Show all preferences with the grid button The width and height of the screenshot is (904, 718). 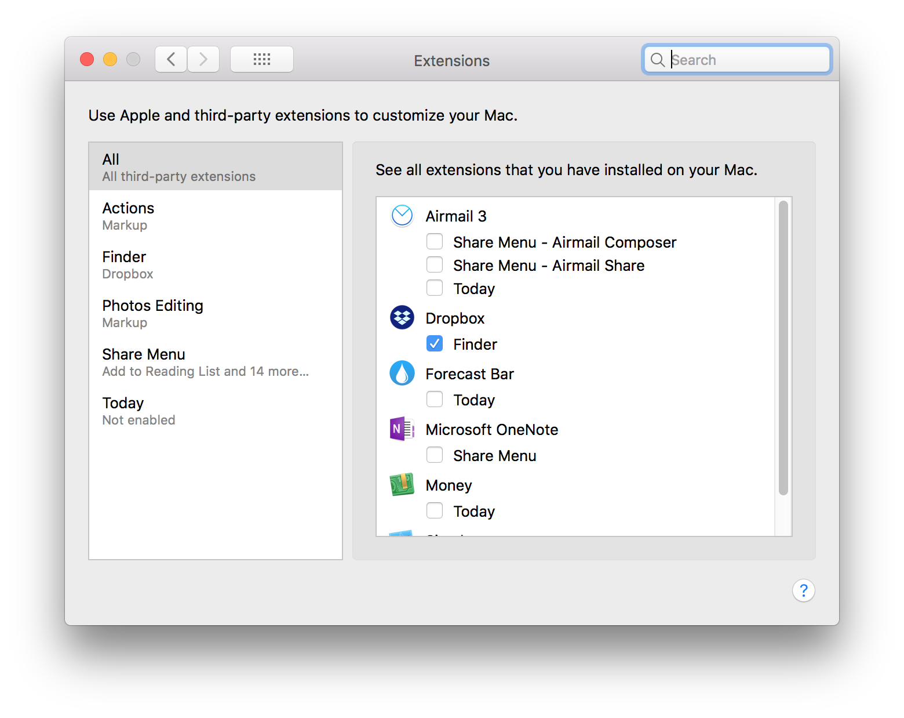pos(262,59)
